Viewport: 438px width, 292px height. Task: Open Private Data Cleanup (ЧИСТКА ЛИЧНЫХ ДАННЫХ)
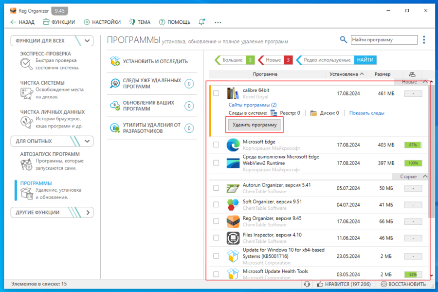click(52, 119)
